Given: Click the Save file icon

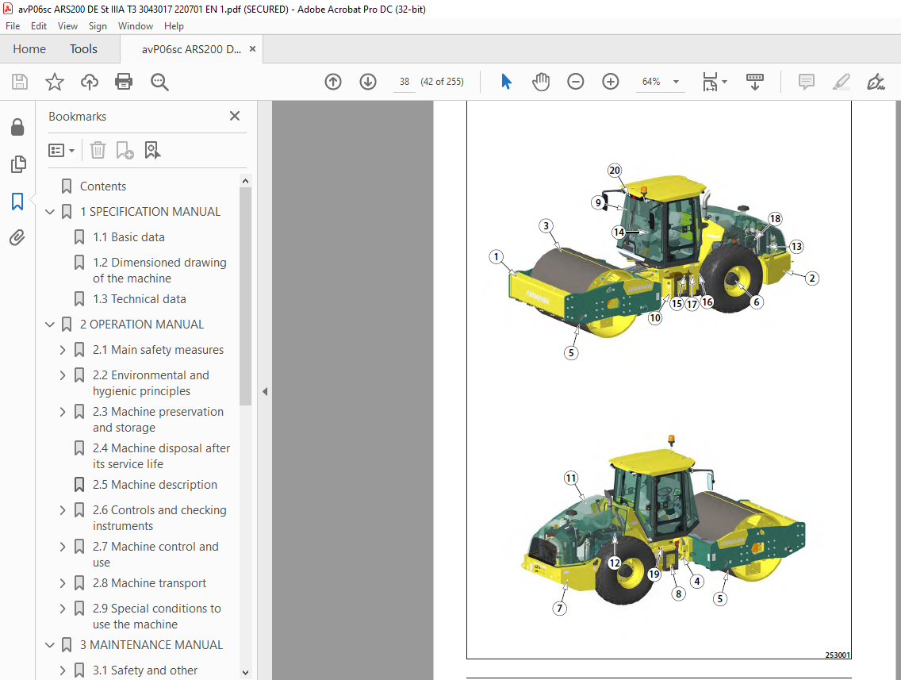Looking at the screenshot, I should point(20,82).
